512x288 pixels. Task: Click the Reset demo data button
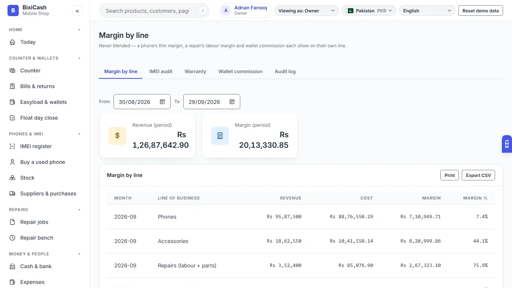click(x=481, y=11)
